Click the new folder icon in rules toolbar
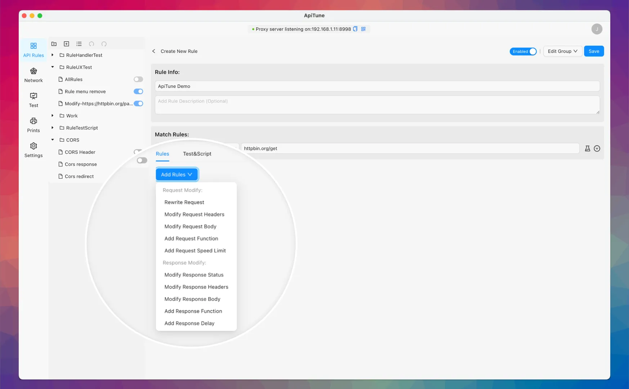The height and width of the screenshot is (389, 629). [54, 44]
